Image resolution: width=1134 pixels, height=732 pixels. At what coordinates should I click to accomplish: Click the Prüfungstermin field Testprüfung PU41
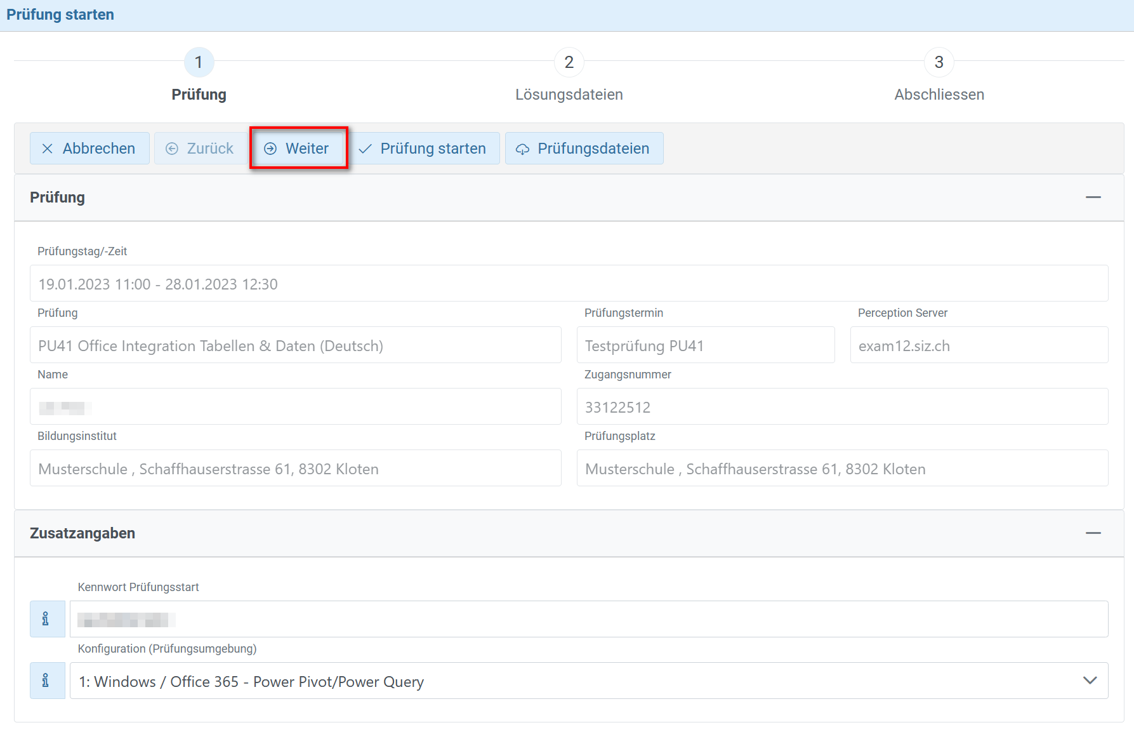click(706, 345)
